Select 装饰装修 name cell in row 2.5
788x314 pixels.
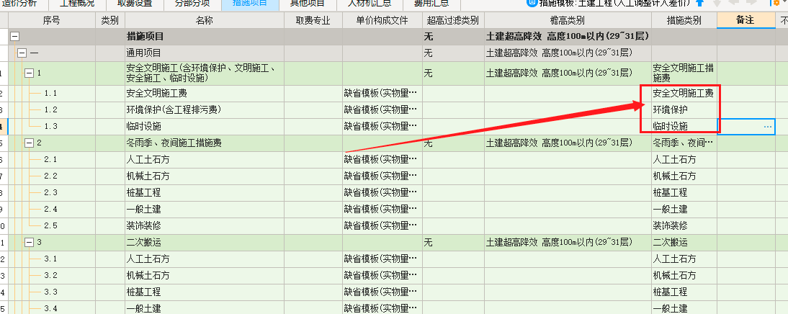tap(205, 226)
